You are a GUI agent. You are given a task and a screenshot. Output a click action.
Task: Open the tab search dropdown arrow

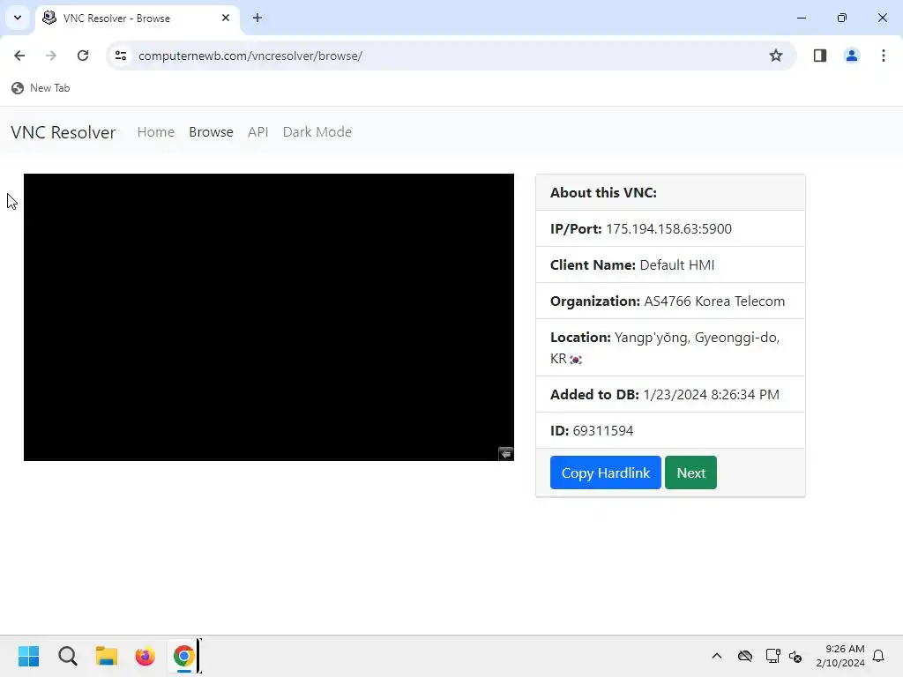18,18
